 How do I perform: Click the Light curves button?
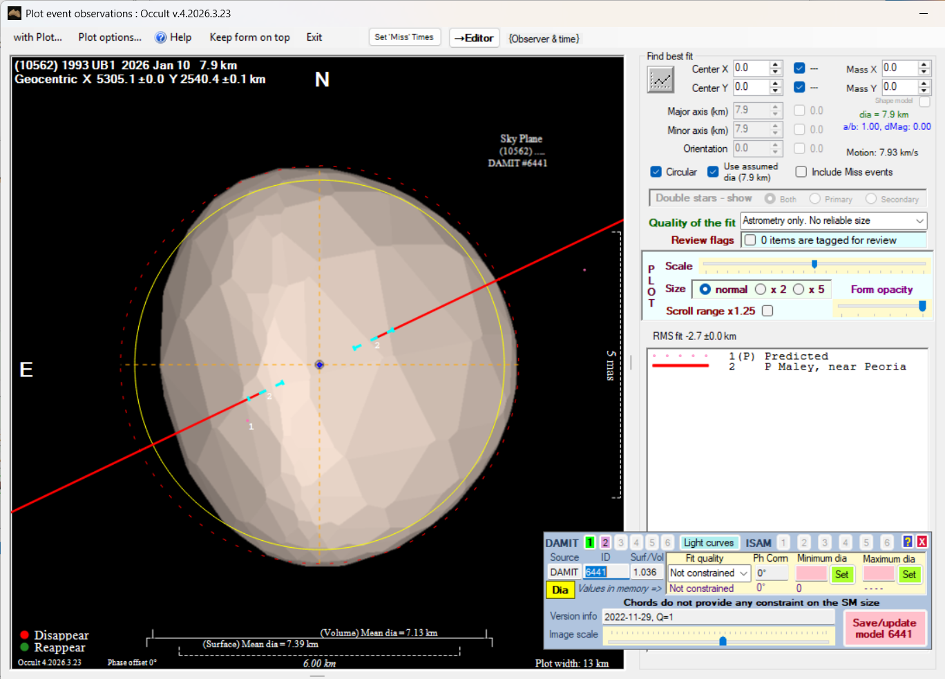(709, 543)
